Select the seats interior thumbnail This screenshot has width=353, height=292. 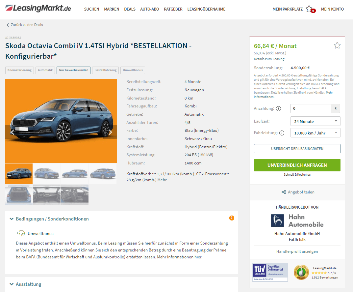tap(75, 195)
